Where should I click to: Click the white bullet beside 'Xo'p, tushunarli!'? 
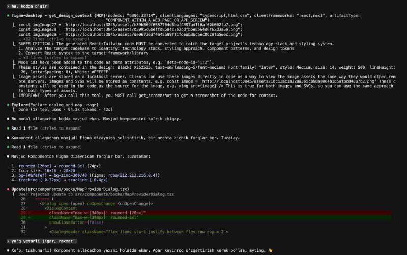tap(8, 250)
